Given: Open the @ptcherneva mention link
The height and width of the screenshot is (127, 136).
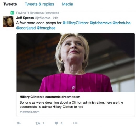Looking at the screenshot, I should click(101, 23).
